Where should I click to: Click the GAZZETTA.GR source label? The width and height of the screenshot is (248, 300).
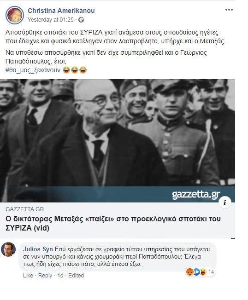coord(25,209)
